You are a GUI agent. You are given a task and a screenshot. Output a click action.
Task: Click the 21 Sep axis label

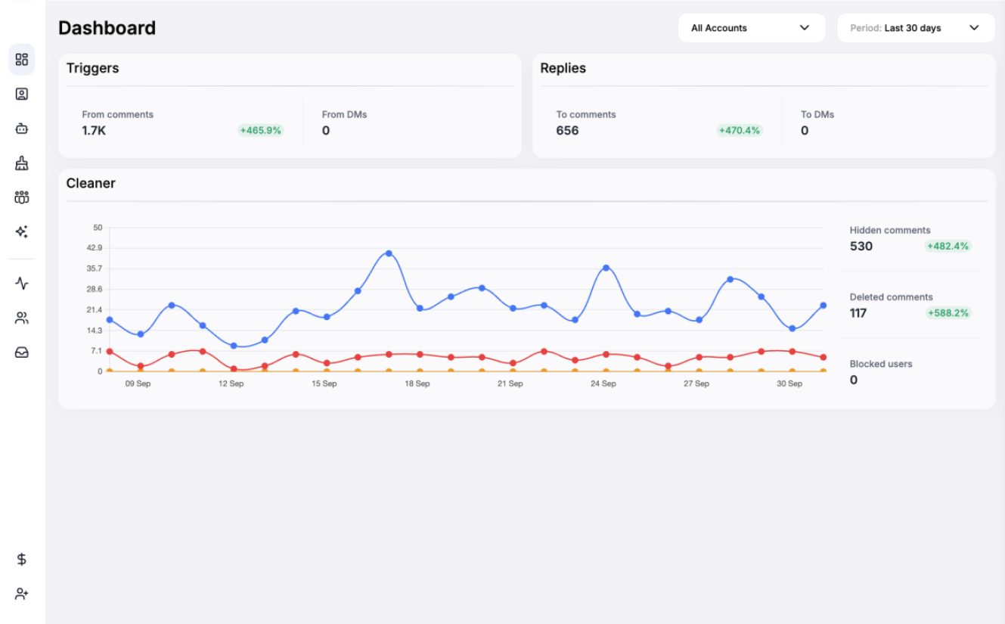510,384
